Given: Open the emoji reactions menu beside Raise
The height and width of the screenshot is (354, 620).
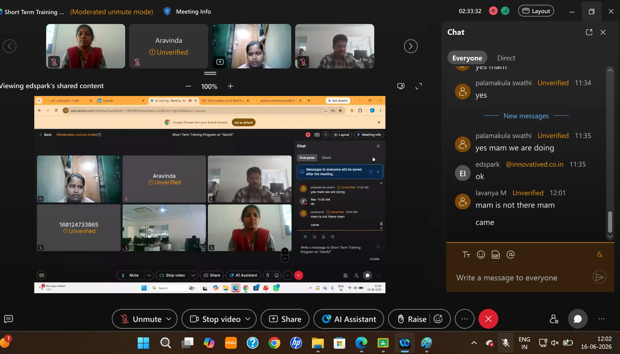Looking at the screenshot, I should [x=438, y=319].
